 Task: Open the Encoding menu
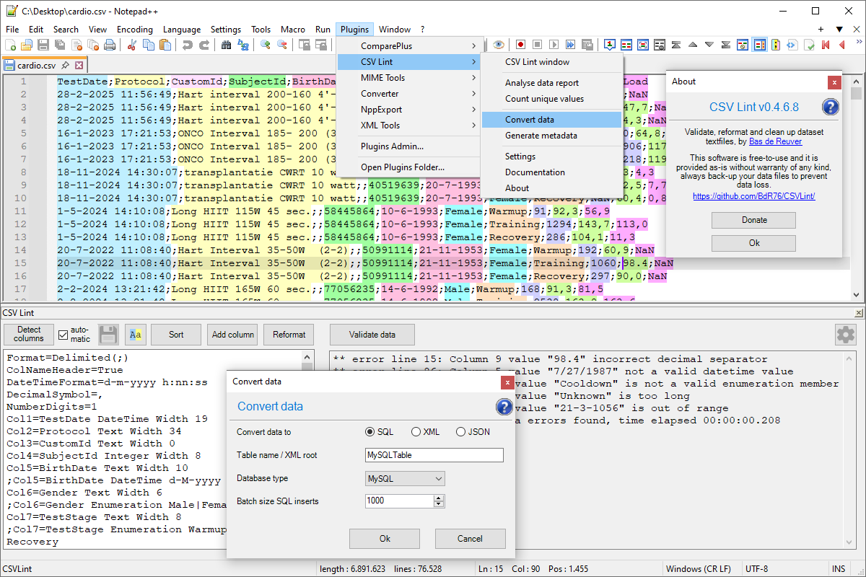tap(135, 30)
